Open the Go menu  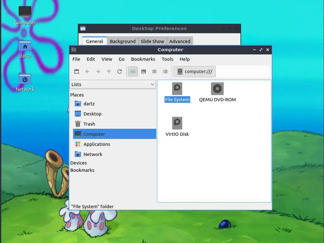tap(121, 59)
